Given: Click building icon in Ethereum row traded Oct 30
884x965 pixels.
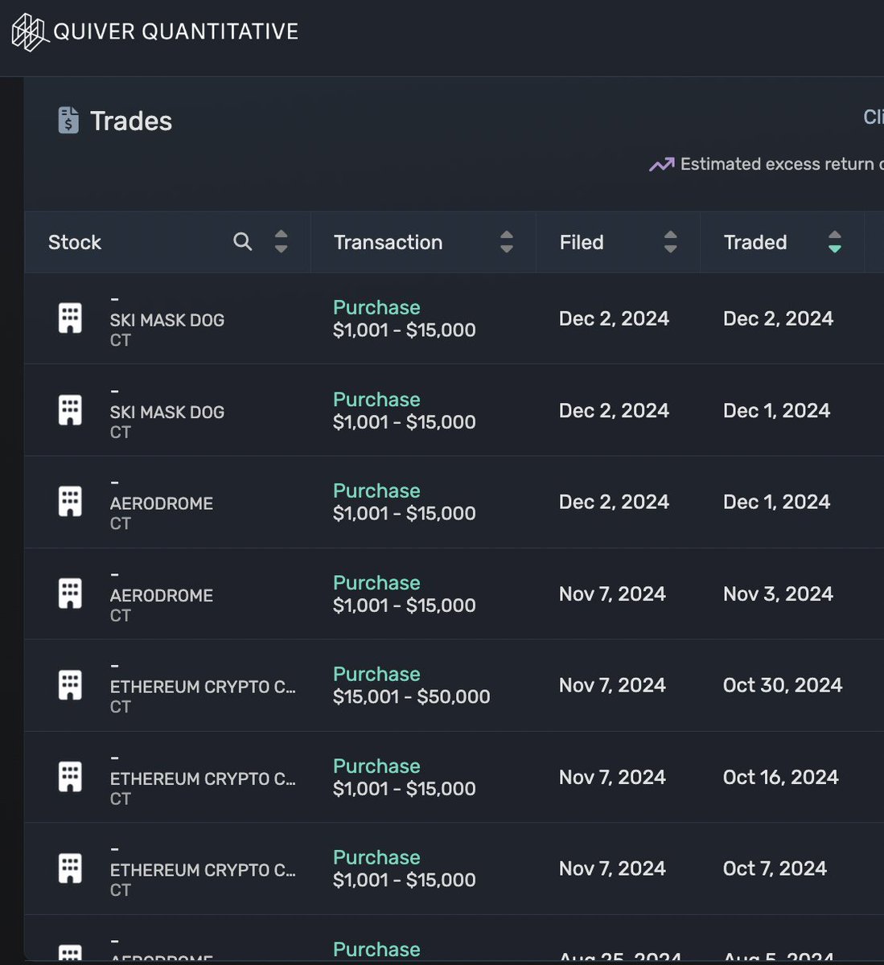Looking at the screenshot, I should [x=70, y=685].
